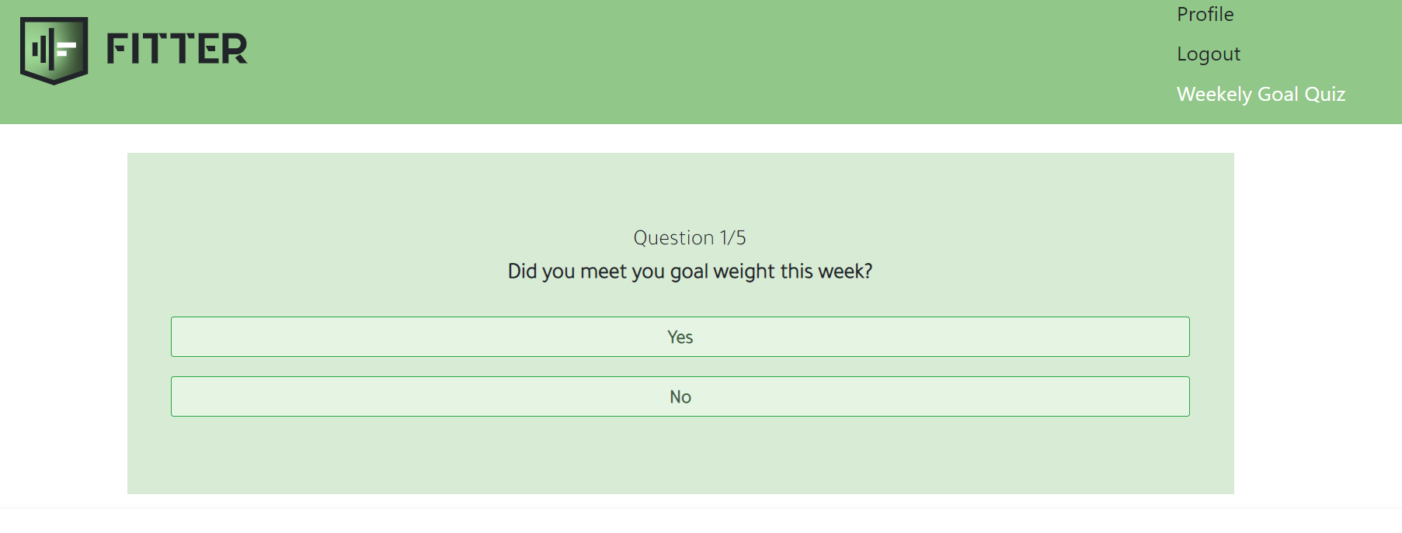
Task: Open the Weekely Goal Quiz
Action: click(x=1261, y=94)
